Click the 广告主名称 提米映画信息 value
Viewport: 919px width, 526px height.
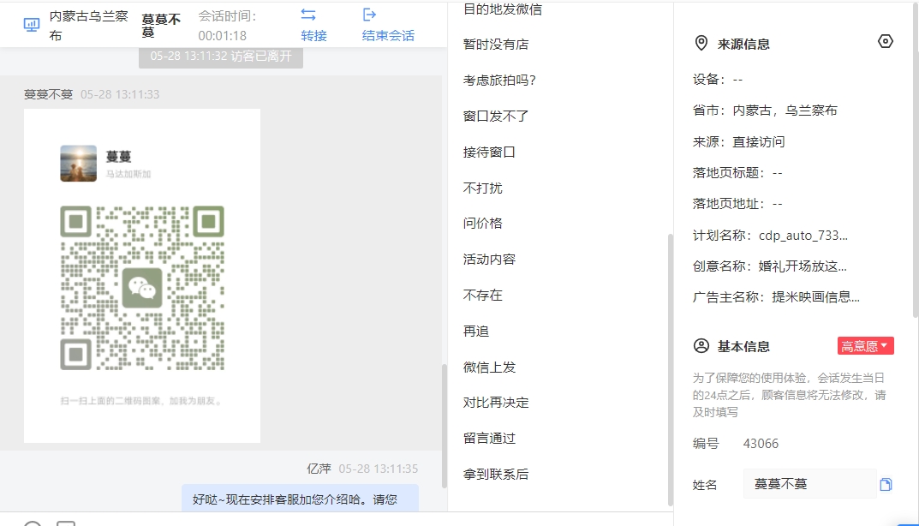[x=816, y=296]
